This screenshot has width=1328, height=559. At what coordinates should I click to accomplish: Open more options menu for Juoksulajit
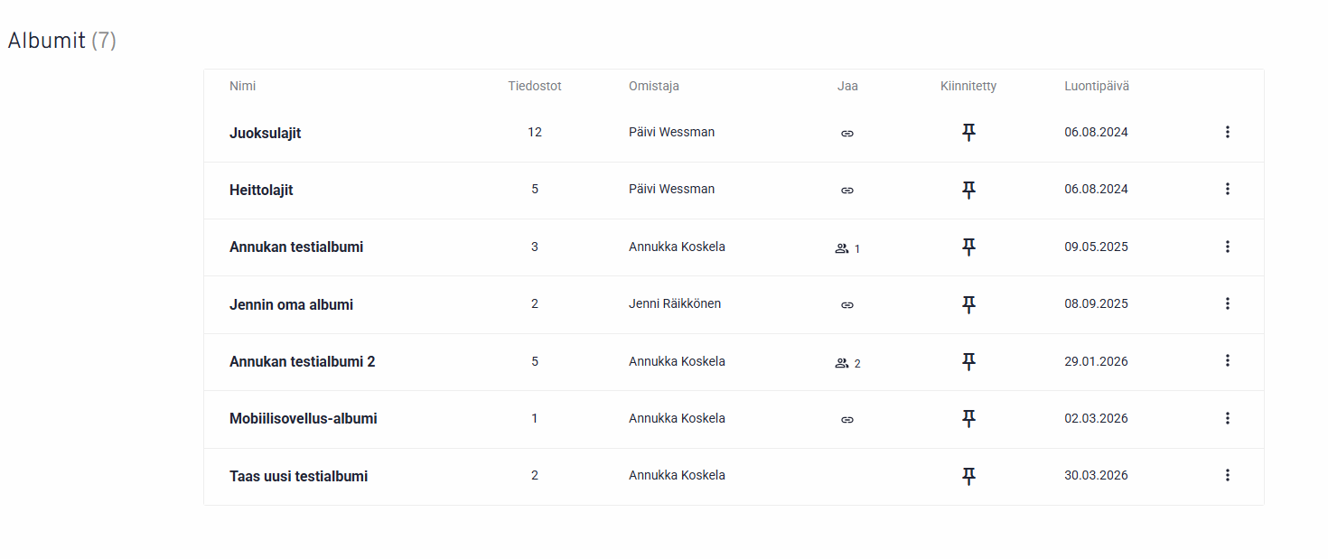[1227, 132]
